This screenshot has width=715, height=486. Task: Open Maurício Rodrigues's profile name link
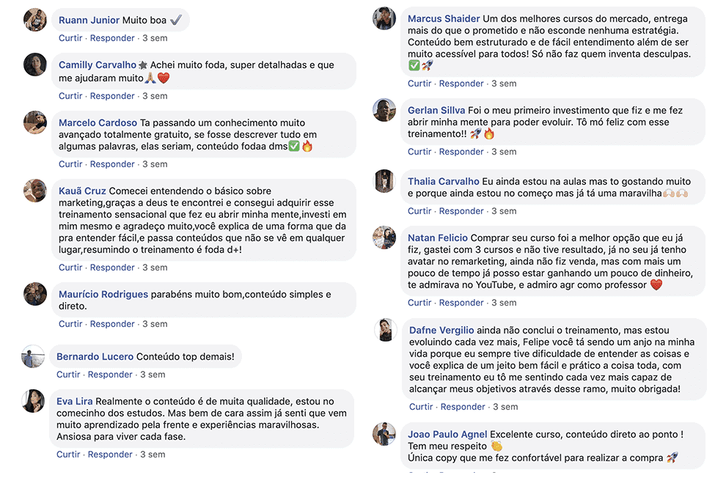tap(103, 295)
